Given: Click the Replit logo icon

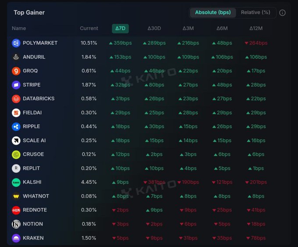Looking at the screenshot, I should (x=16, y=169).
